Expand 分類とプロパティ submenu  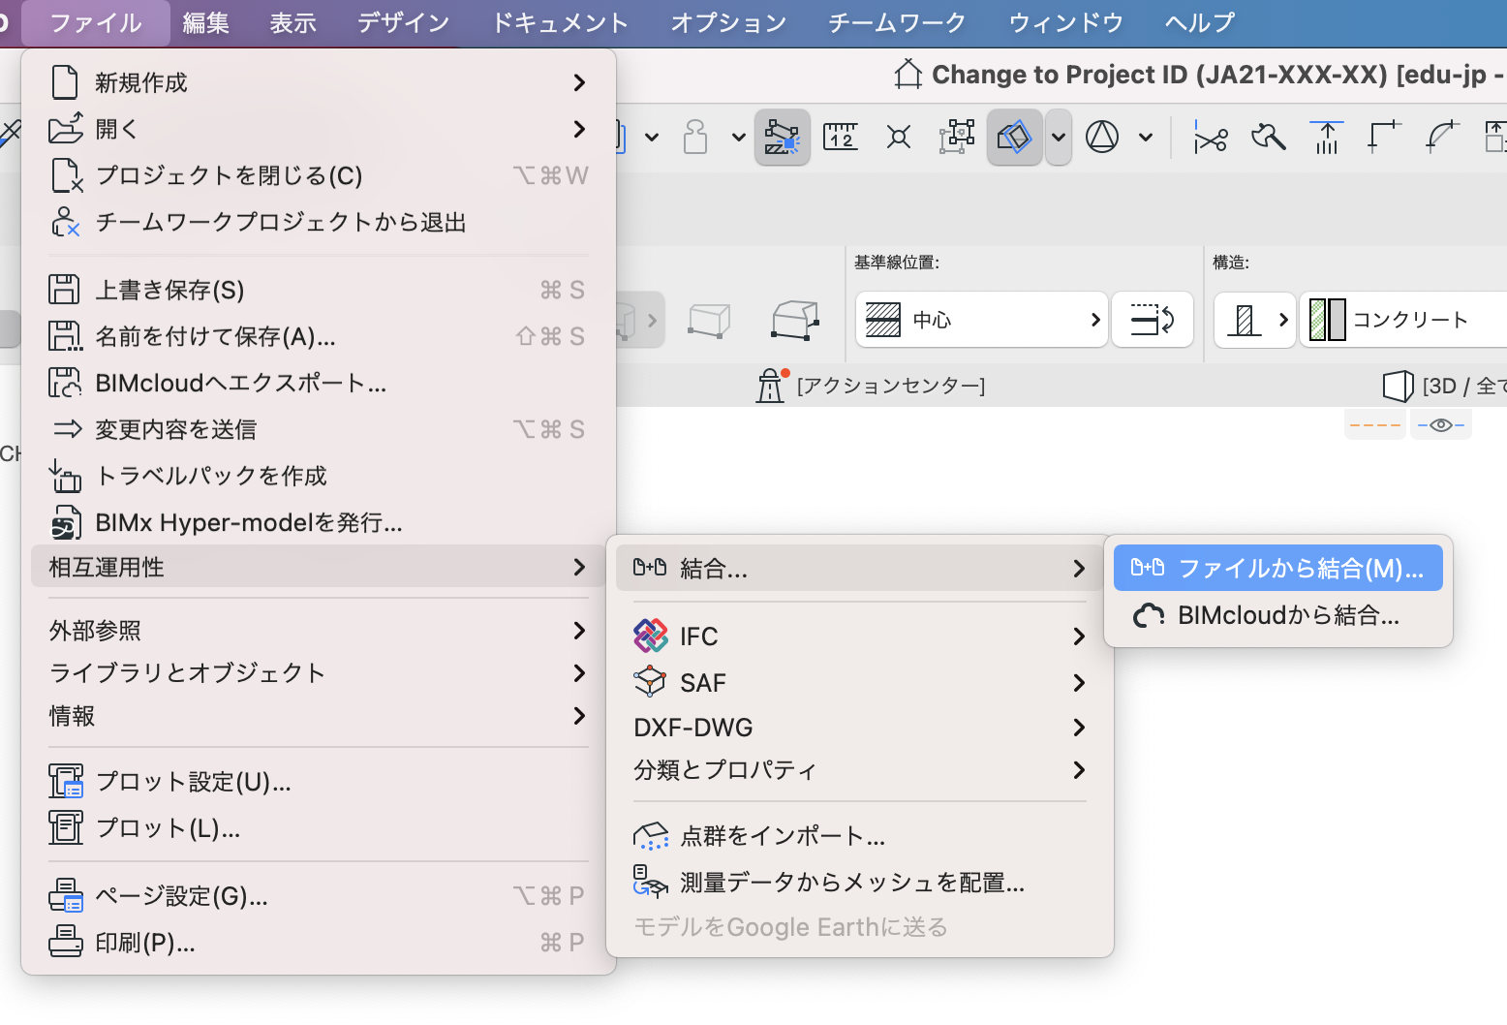click(x=859, y=770)
